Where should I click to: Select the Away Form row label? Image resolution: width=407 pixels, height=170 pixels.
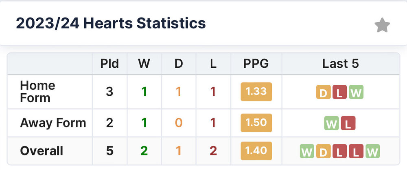pos(53,123)
